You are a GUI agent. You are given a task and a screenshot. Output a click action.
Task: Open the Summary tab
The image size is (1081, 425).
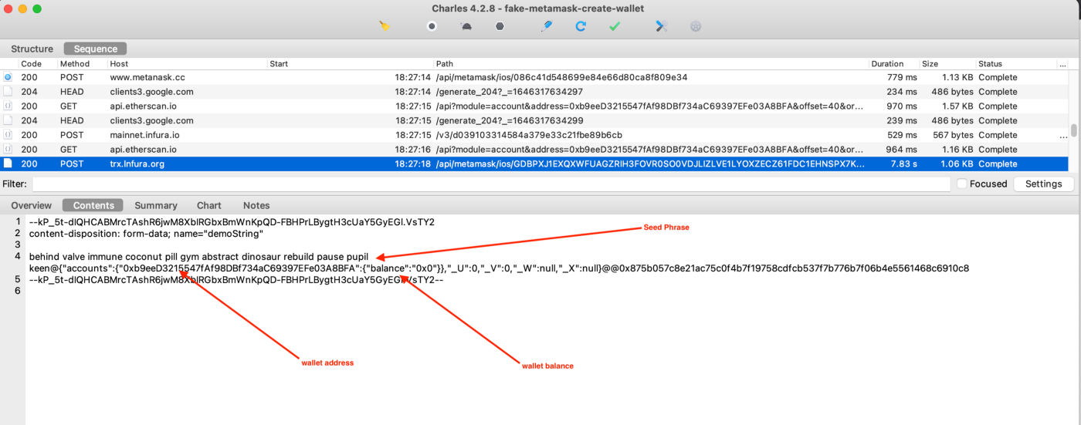[x=156, y=205]
